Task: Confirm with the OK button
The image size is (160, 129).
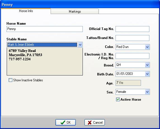Action: [x=66, y=123]
